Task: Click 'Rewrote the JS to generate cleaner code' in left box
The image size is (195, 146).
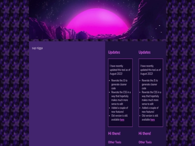Action: click(119, 84)
